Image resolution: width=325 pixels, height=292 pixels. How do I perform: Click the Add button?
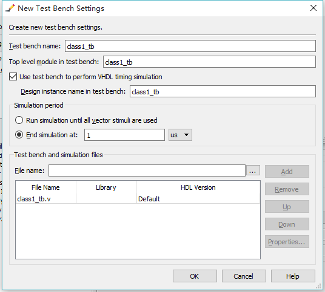pos(287,171)
